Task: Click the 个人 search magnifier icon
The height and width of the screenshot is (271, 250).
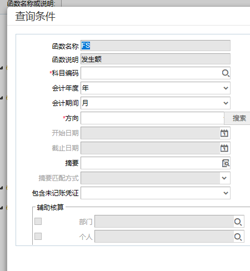Action: 238,237
